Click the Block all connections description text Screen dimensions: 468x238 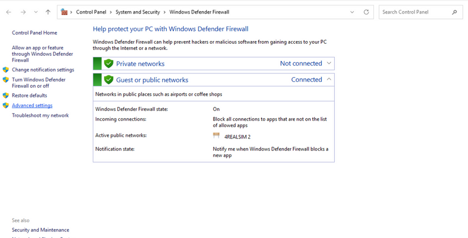270,122
